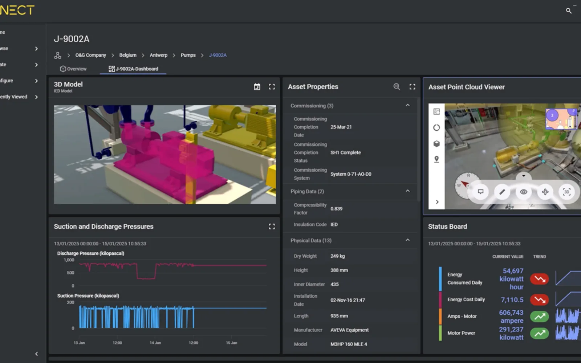Toggle the eye visibility button in the viewer

tap(524, 192)
